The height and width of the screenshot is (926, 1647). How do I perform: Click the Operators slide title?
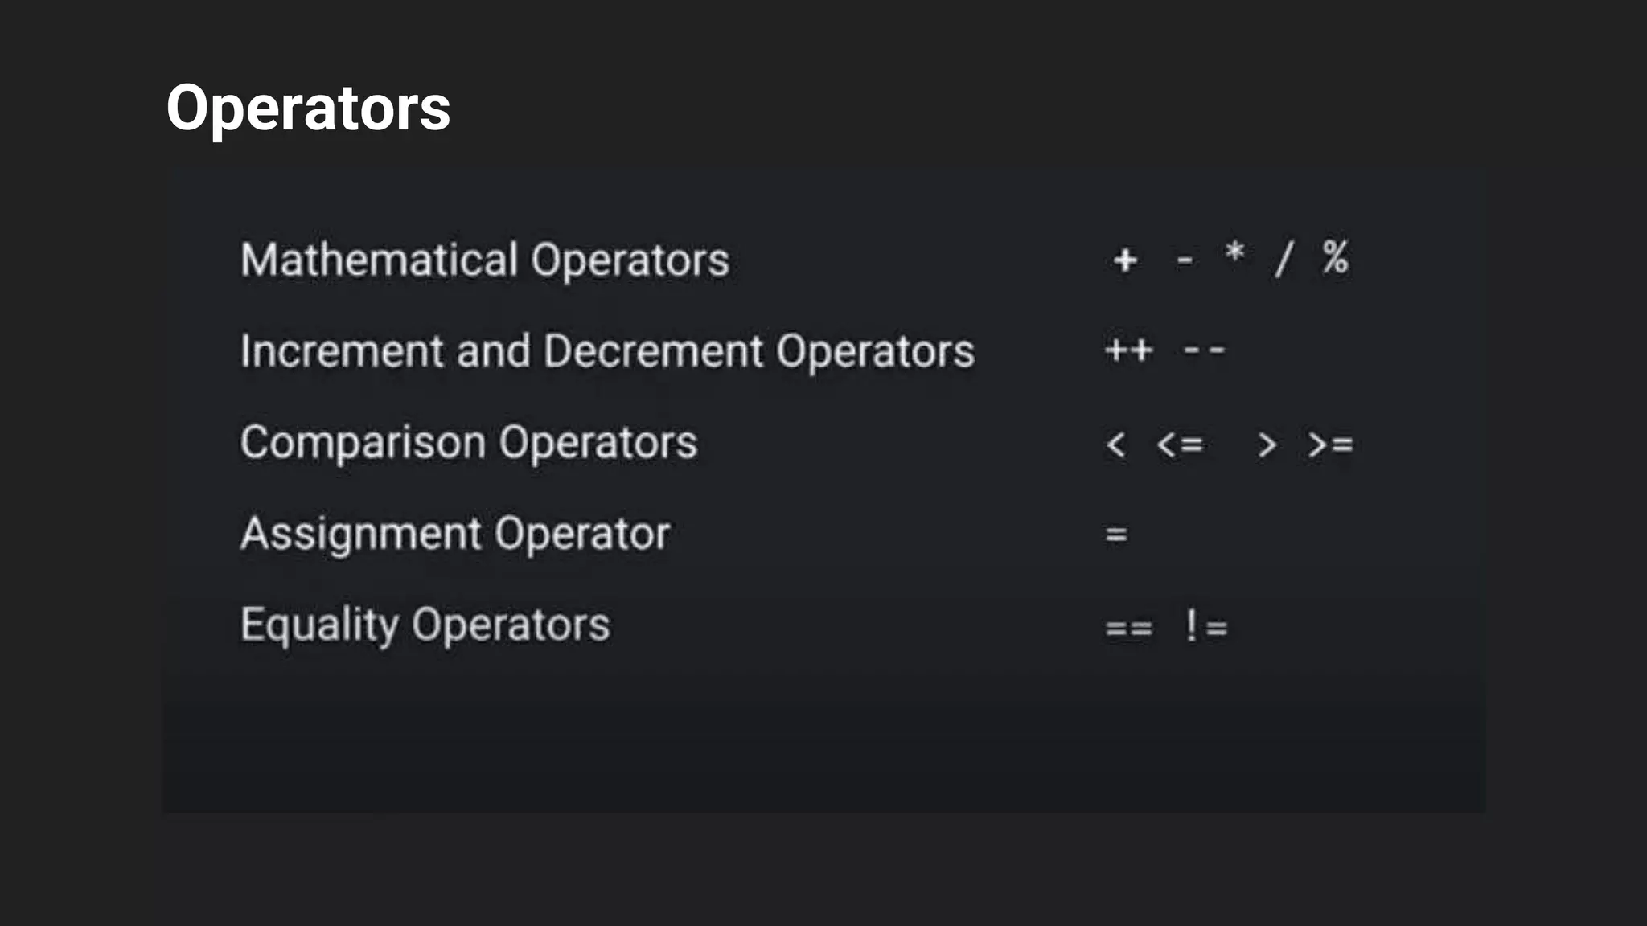pos(308,109)
